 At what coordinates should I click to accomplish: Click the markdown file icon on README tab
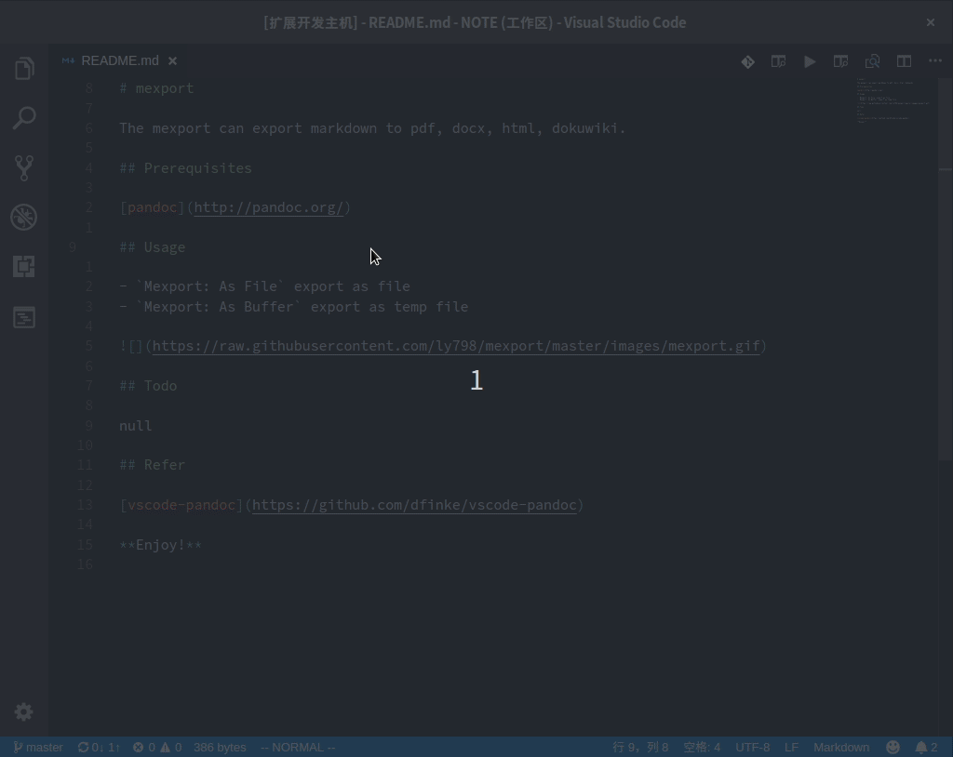(68, 60)
